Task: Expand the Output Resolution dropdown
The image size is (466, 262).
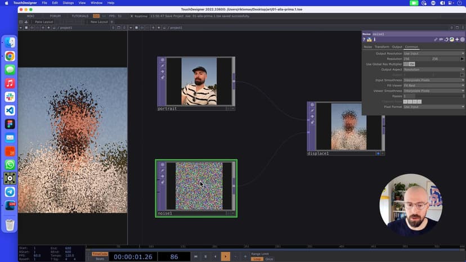Action: click(433, 53)
